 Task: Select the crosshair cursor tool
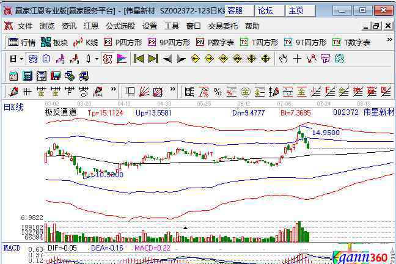297,59
